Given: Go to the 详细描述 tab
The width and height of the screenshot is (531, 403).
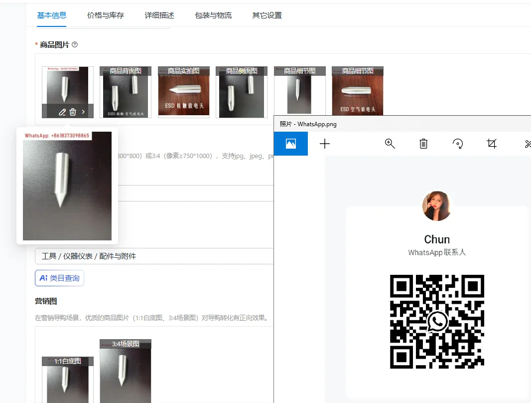Looking at the screenshot, I should (x=159, y=15).
